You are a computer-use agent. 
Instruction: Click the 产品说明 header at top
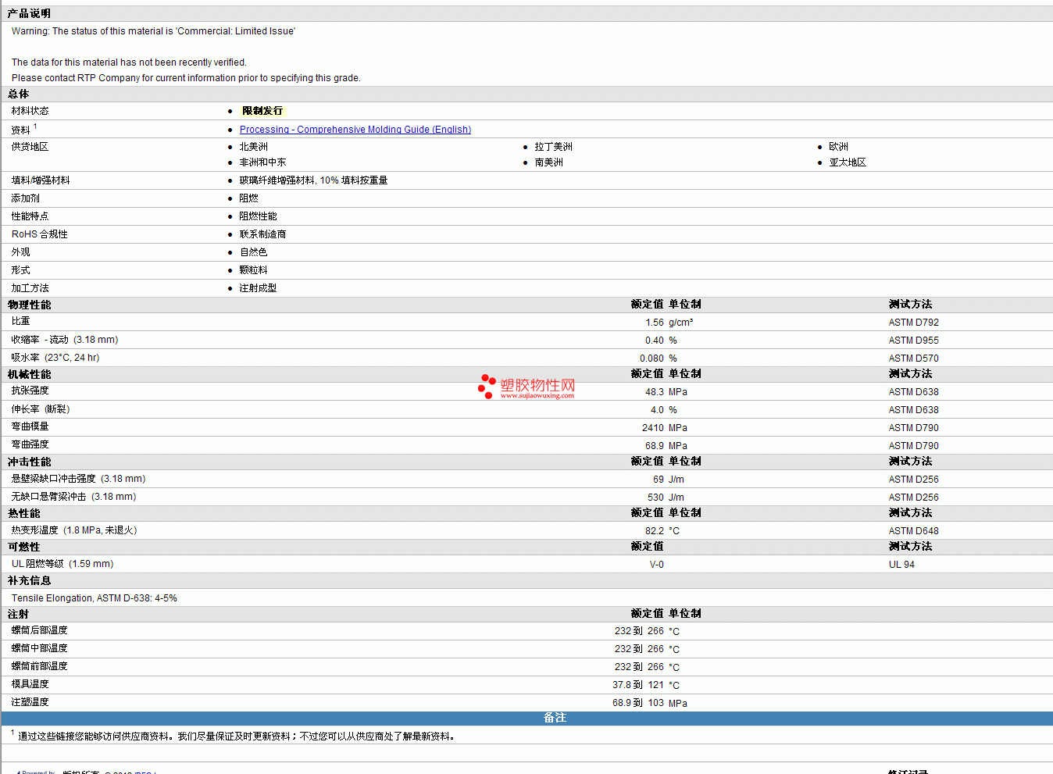[29, 13]
